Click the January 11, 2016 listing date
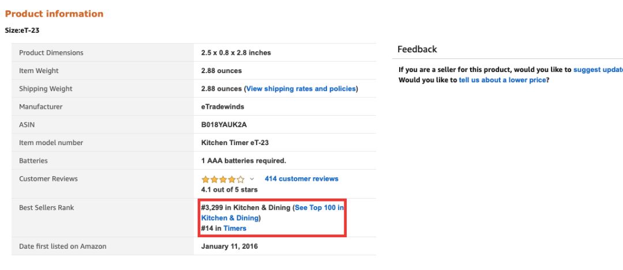623x270 pixels. pos(230,246)
